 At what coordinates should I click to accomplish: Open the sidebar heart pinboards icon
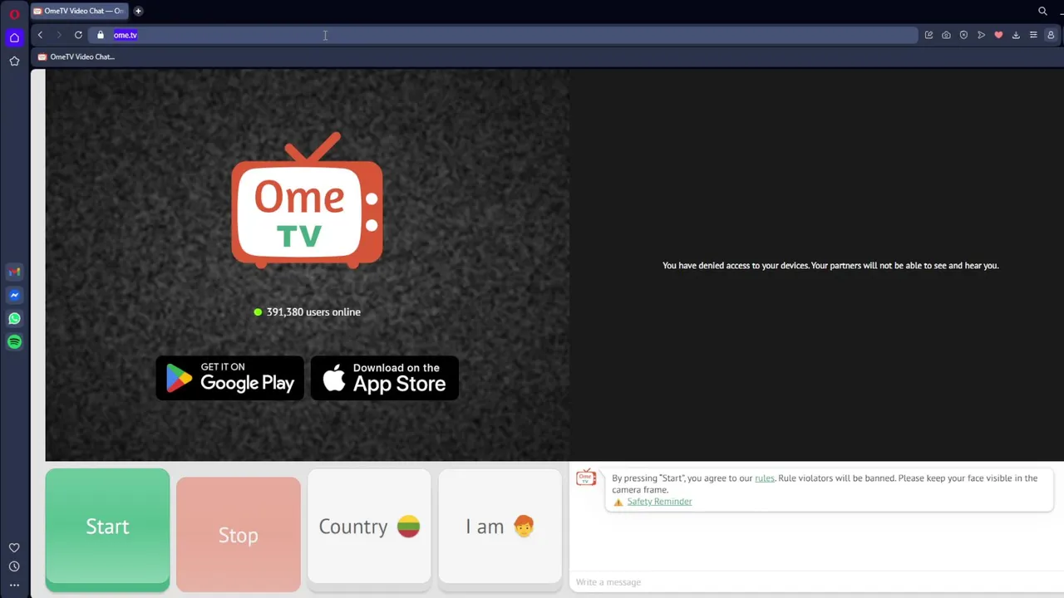(x=14, y=547)
